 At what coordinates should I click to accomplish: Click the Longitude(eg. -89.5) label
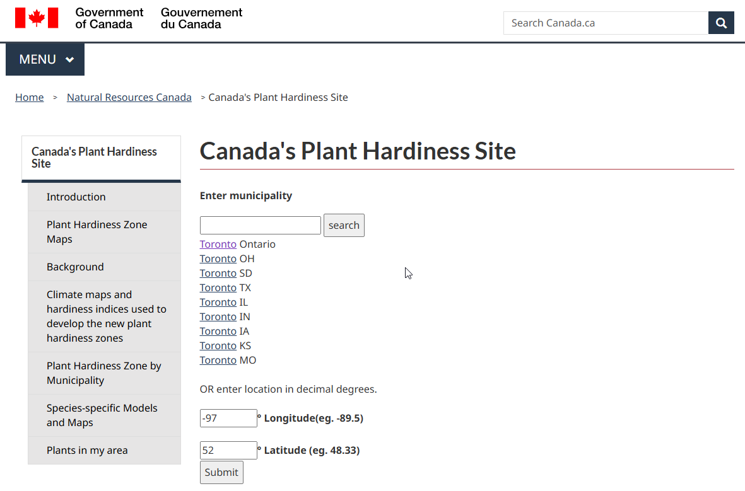tap(314, 419)
